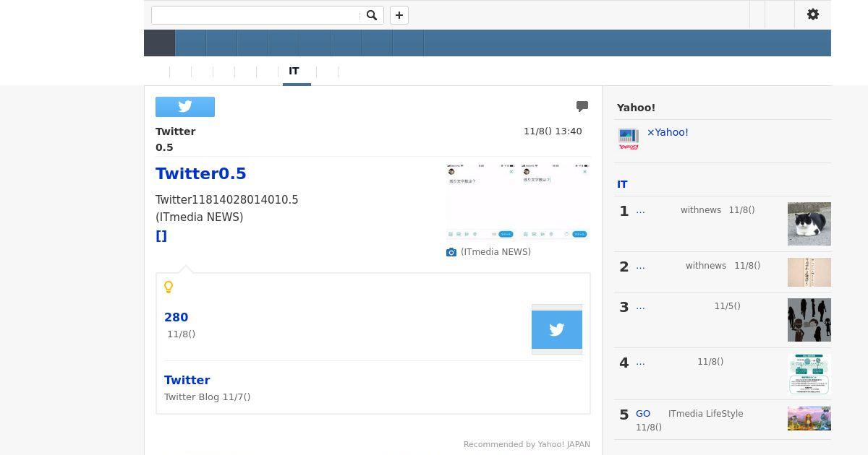Click the dark first item in blue navigation bar
868x455 pixels.
(160, 43)
